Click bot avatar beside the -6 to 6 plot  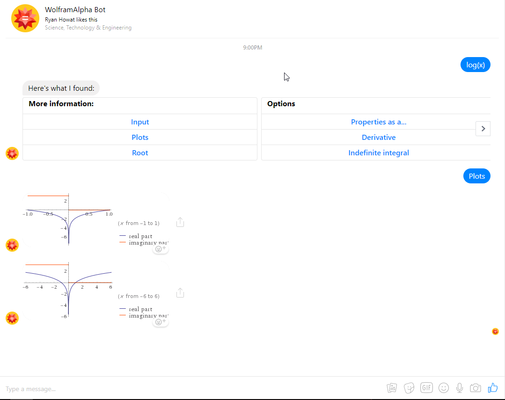12,318
